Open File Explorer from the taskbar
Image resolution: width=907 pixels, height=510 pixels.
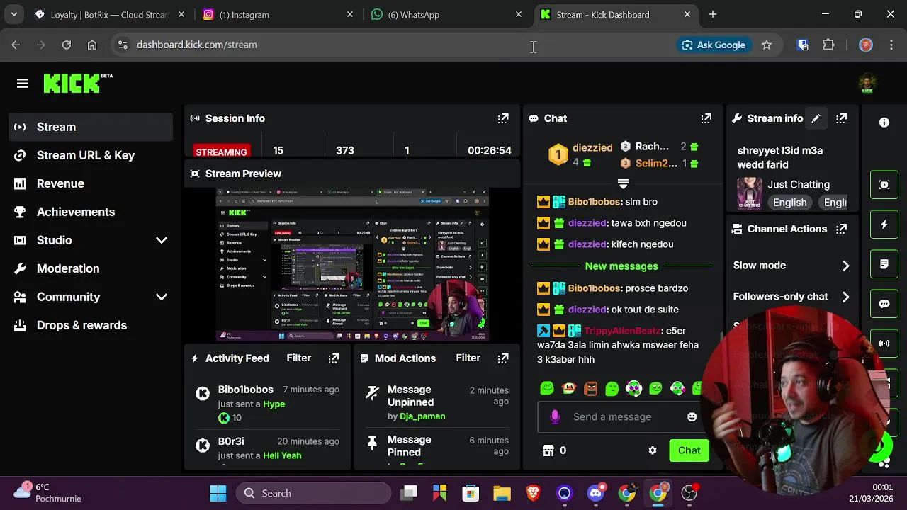[x=502, y=493]
